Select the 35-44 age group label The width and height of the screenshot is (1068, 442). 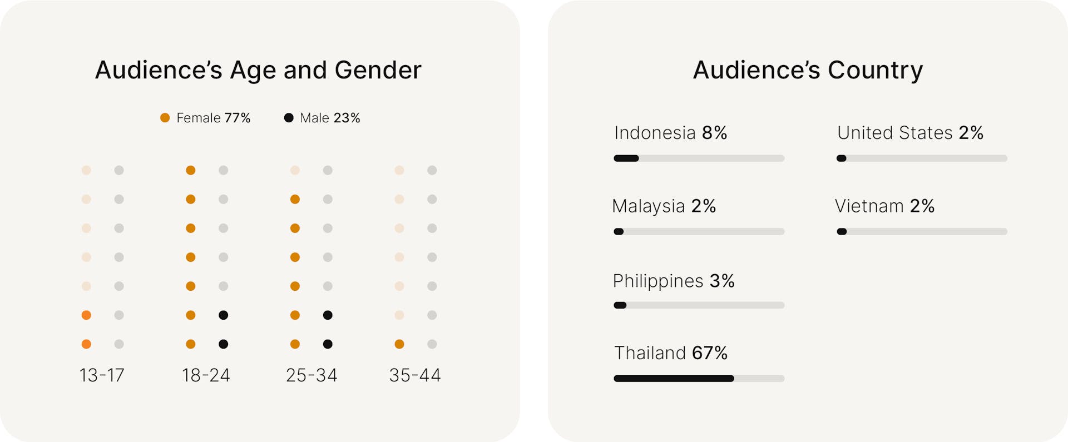(415, 375)
